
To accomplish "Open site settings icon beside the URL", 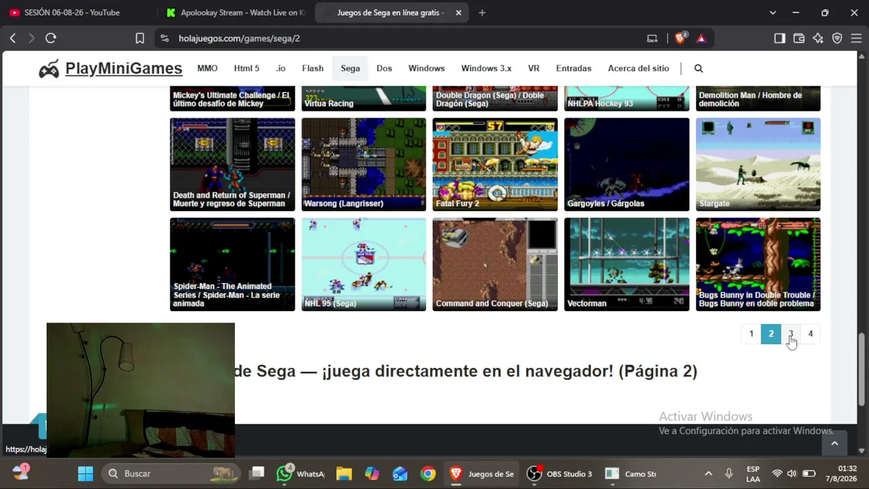I will [x=164, y=39].
